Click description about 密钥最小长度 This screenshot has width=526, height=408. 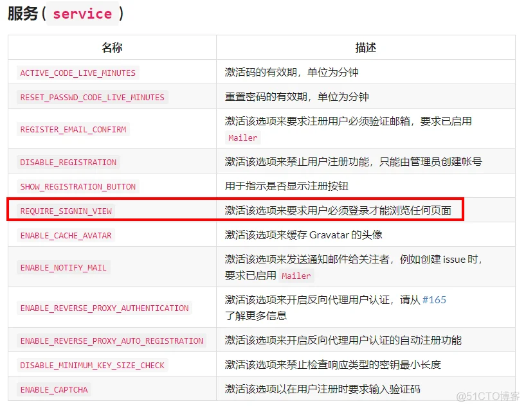(333, 364)
